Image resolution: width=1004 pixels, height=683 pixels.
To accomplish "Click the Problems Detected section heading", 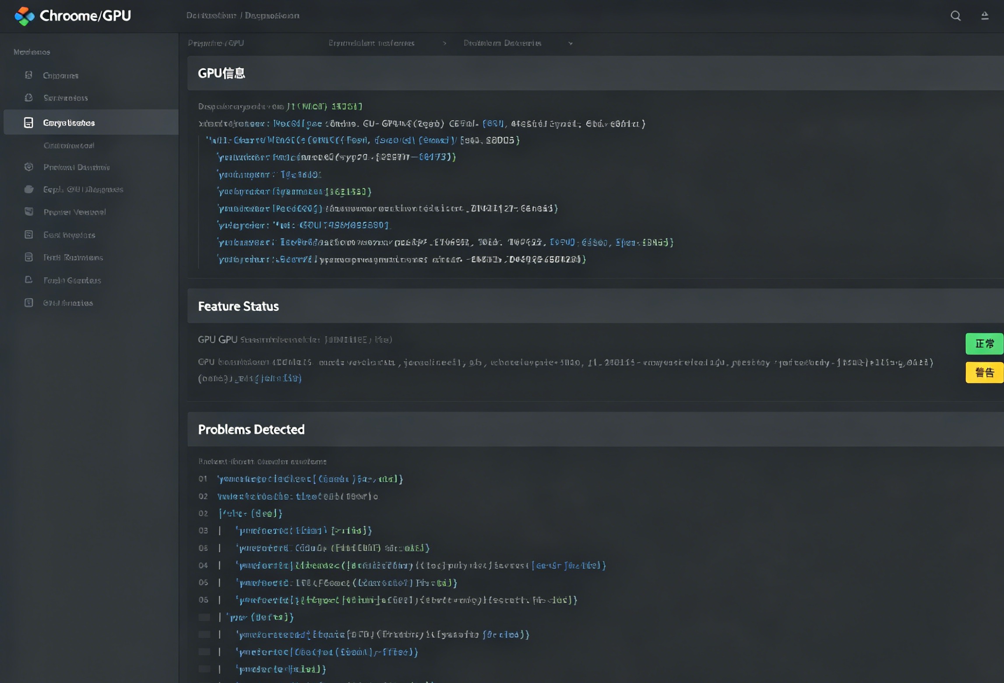I will tap(251, 430).
